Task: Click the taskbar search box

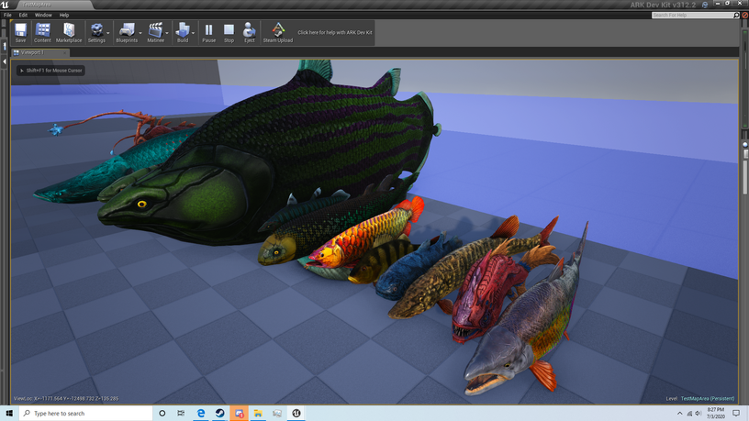Action: point(86,414)
